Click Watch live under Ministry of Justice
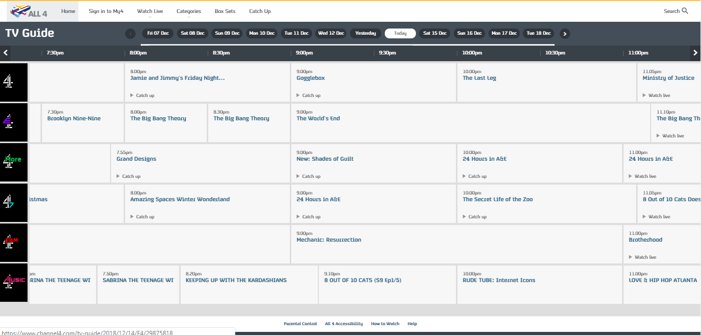Screen dimensions: 701x335 click(656, 95)
